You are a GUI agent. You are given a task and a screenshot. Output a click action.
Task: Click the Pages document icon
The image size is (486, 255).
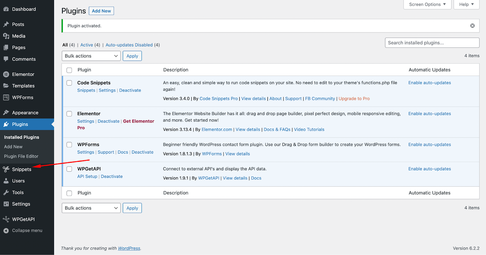click(x=6, y=47)
